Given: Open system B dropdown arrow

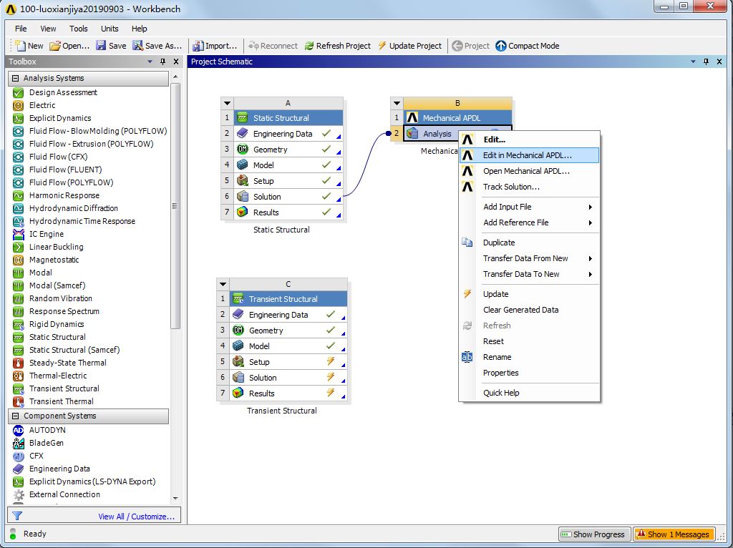Looking at the screenshot, I should pos(397,103).
